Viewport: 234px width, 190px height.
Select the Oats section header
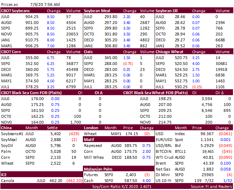[x=89, y=52]
